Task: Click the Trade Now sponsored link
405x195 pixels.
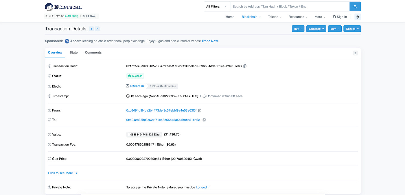Action: click(x=210, y=41)
